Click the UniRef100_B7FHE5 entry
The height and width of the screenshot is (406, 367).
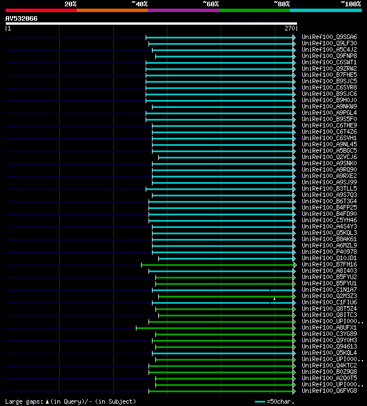coord(329,75)
